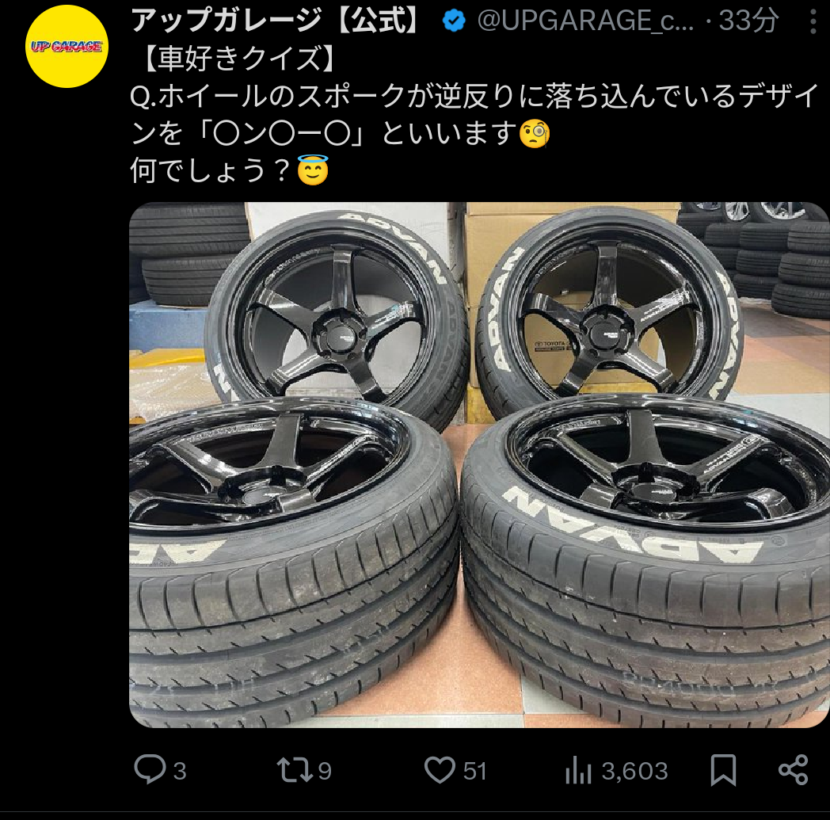Screen dimensions: 830x820
Task: Click the view count 3,603
Action: 634,772
